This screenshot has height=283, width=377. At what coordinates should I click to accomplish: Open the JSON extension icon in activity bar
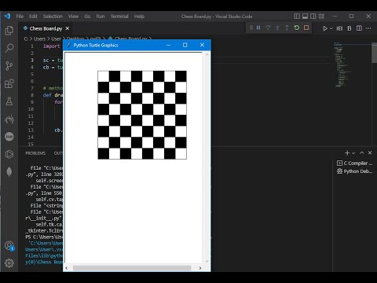(9, 137)
